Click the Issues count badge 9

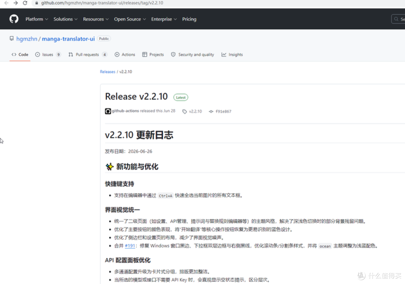pyautogui.click(x=58, y=54)
